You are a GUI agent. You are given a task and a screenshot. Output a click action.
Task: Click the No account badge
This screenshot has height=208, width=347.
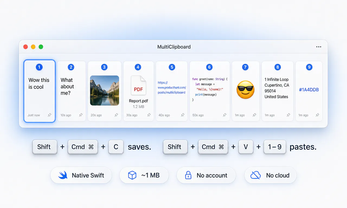pos(206,175)
